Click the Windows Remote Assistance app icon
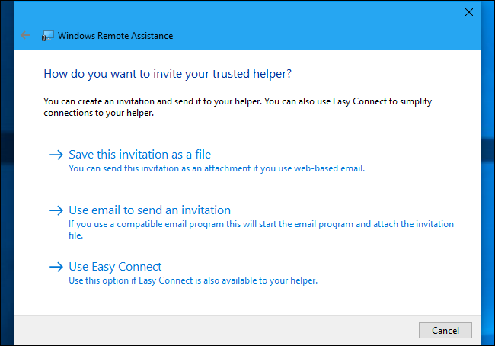 click(48, 36)
